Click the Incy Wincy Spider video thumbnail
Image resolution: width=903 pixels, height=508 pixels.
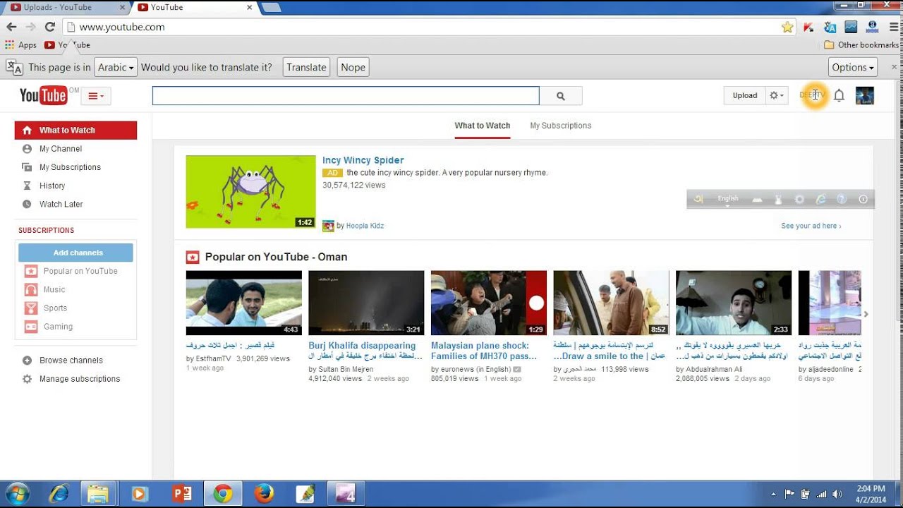point(250,191)
